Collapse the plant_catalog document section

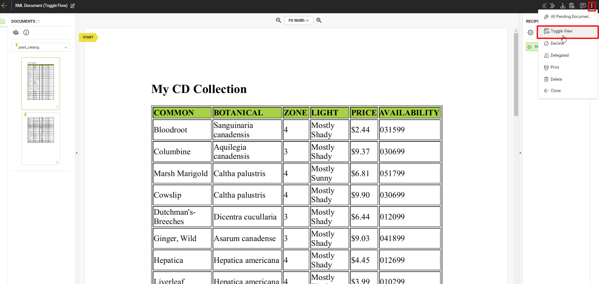(x=66, y=48)
